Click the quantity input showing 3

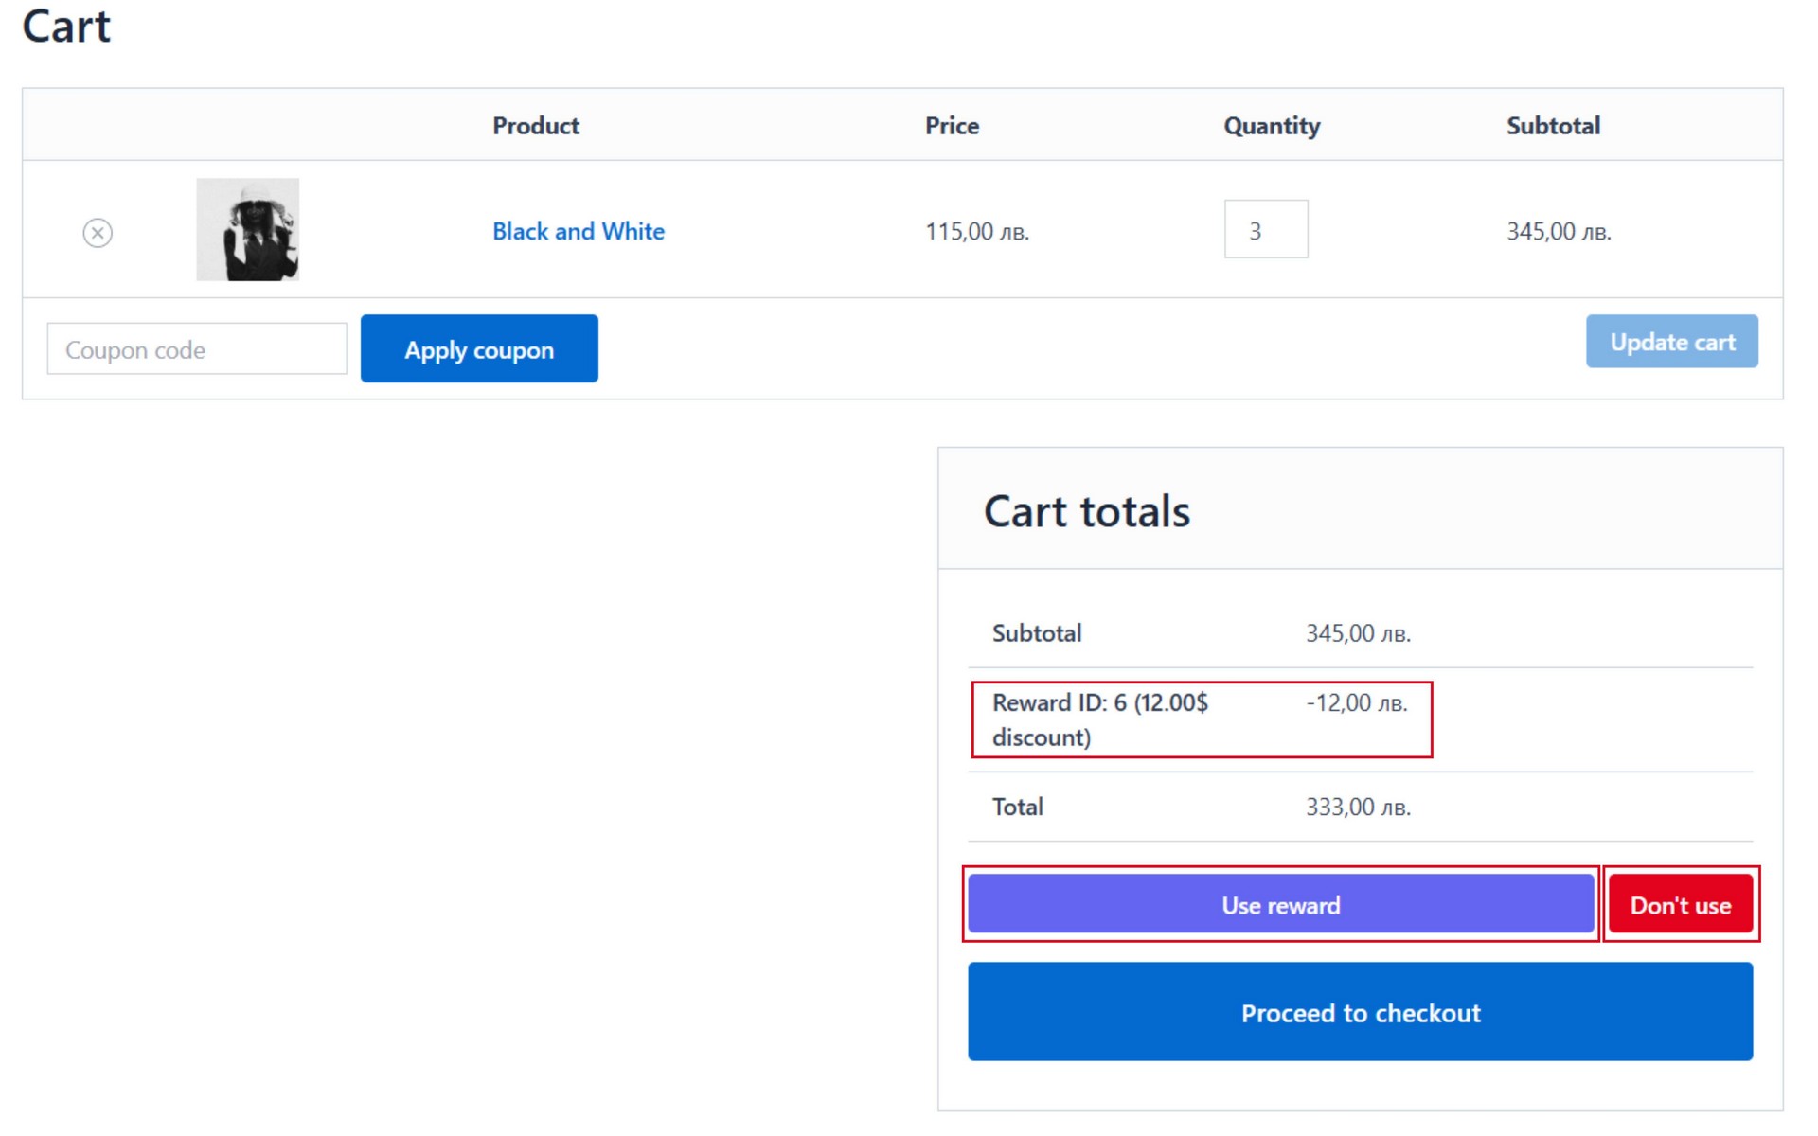1265,229
